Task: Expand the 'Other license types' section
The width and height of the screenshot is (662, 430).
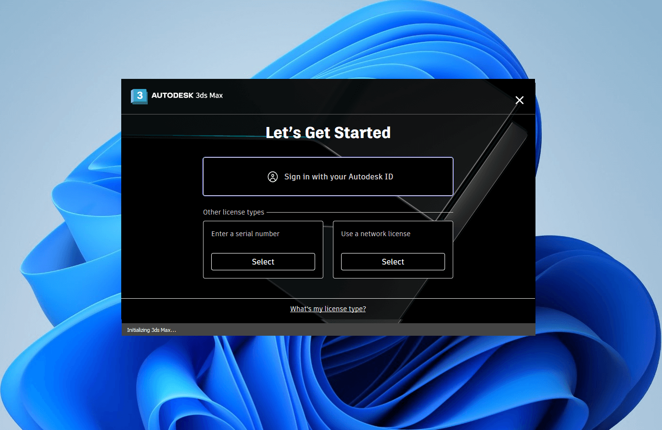Action: 234,212
